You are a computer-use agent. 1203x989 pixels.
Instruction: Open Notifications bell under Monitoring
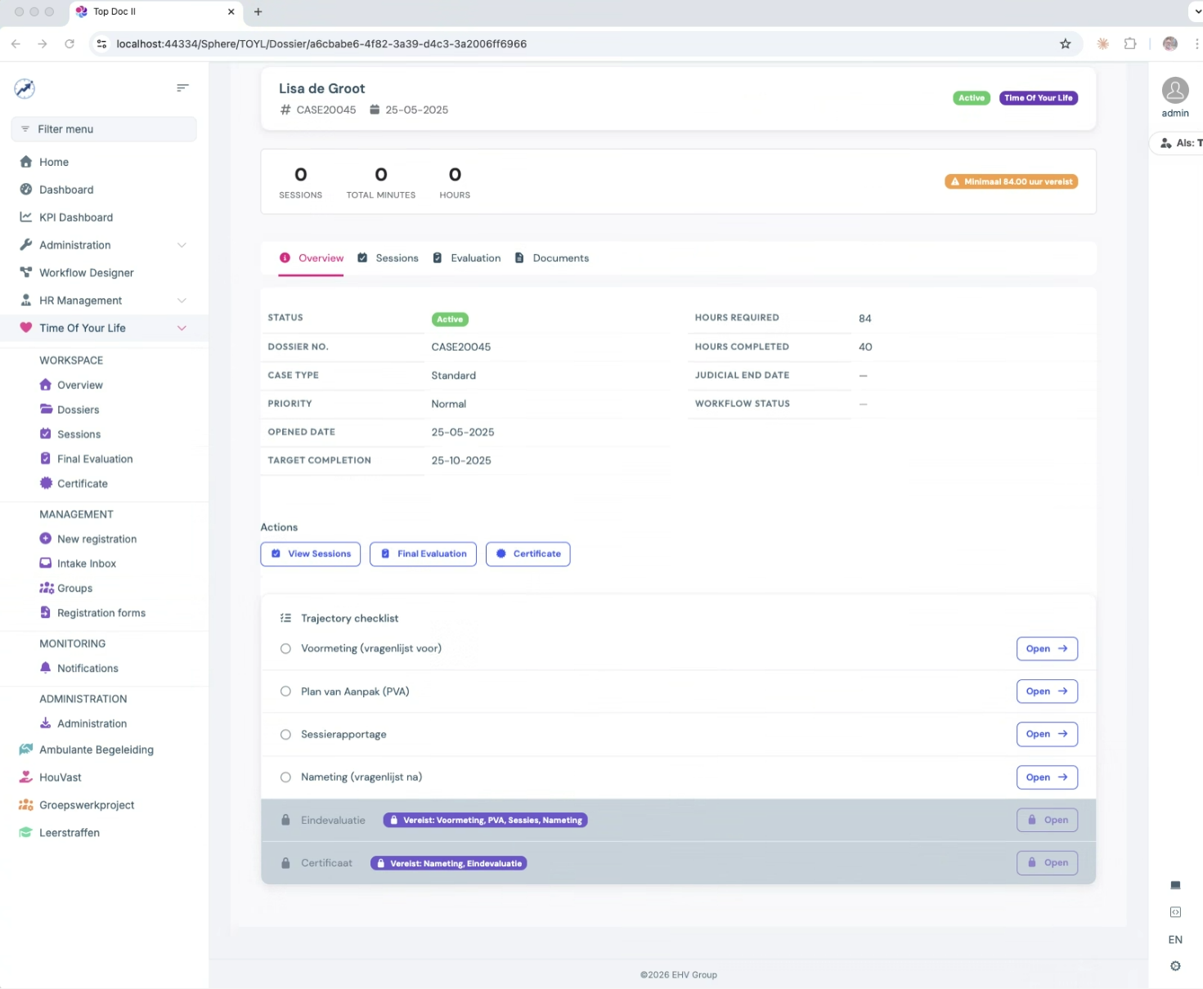[46, 668]
